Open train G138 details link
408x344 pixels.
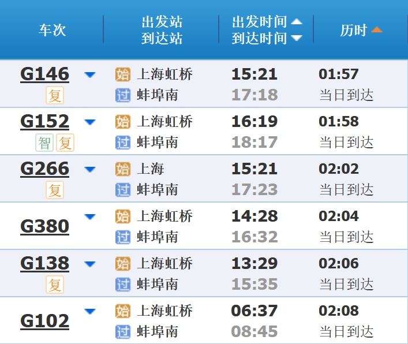[44, 264]
